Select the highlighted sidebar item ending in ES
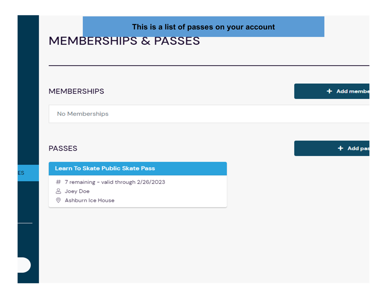 pos(28,173)
